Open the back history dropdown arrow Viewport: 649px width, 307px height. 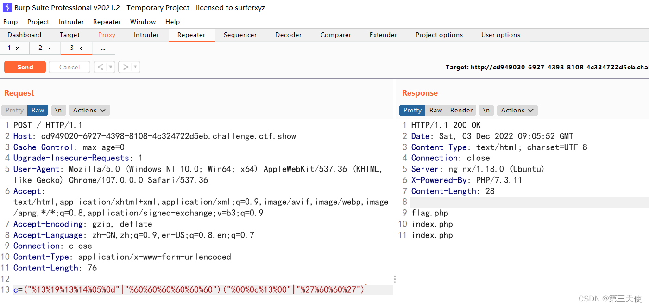pyautogui.click(x=111, y=67)
